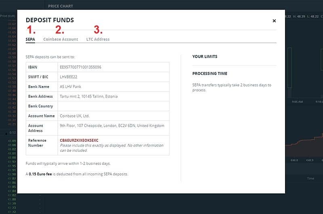The width and height of the screenshot is (323, 214).
Task: Click the Bank Name label
Action: click(x=39, y=87)
